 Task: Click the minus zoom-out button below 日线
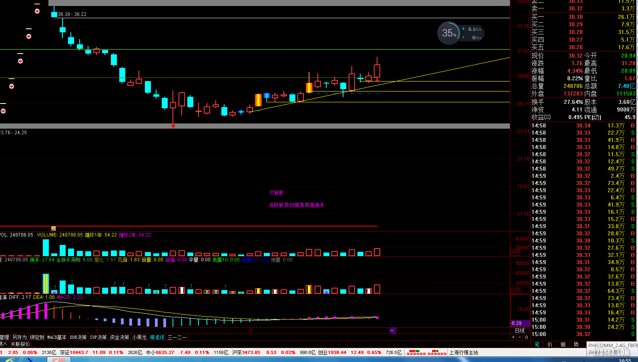520,337
